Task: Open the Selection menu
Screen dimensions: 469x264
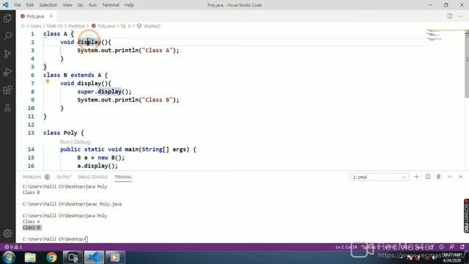Action: tap(48, 5)
